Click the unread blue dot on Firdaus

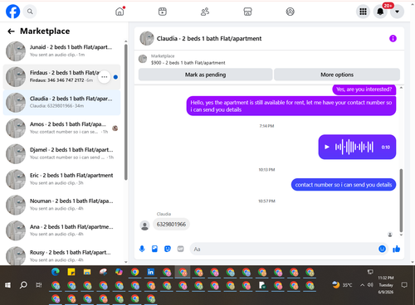click(115, 77)
